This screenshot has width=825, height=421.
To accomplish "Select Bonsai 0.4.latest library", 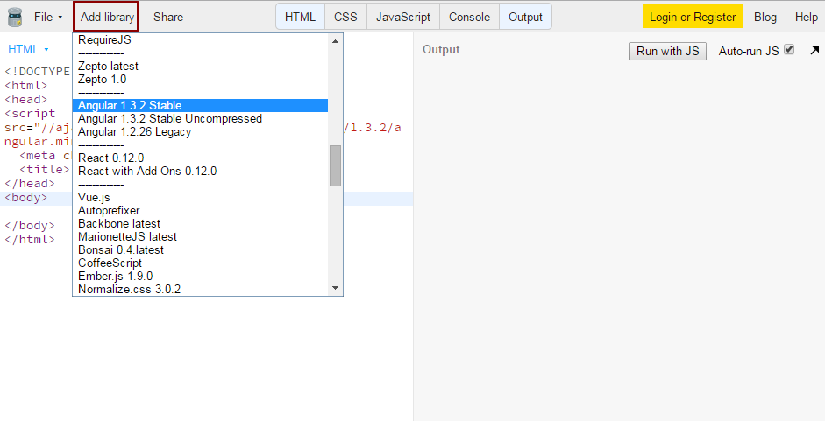I will (x=200, y=250).
